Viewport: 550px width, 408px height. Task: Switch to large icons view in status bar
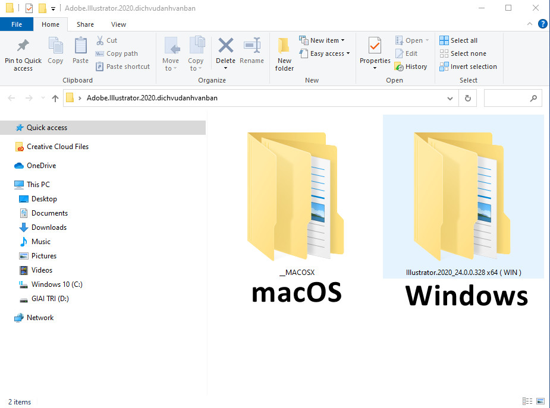tap(540, 401)
